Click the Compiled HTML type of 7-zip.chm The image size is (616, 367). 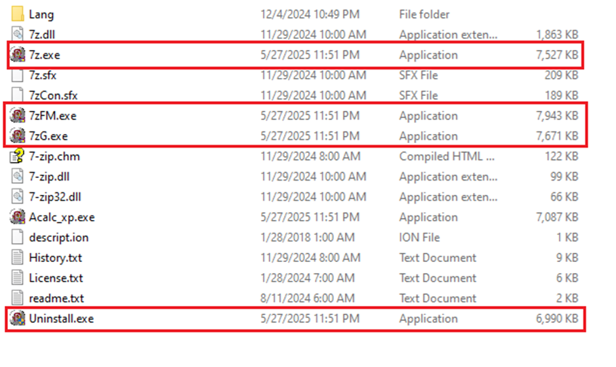click(x=447, y=156)
